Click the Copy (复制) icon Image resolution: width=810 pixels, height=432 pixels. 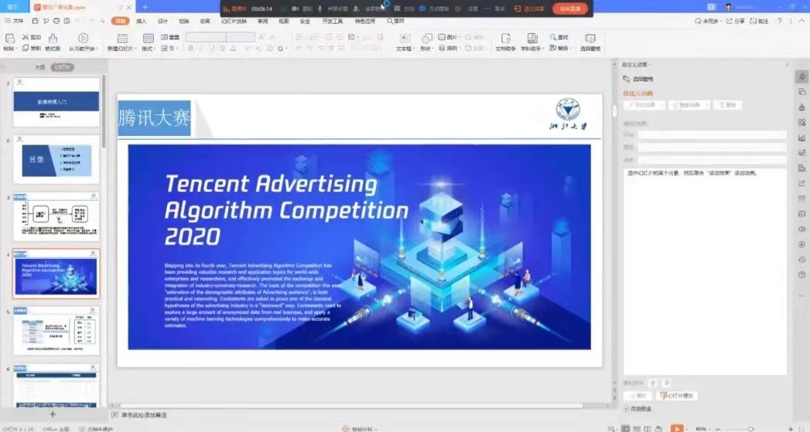26,48
